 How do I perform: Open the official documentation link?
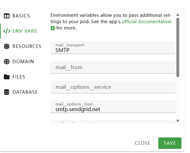click(147, 22)
